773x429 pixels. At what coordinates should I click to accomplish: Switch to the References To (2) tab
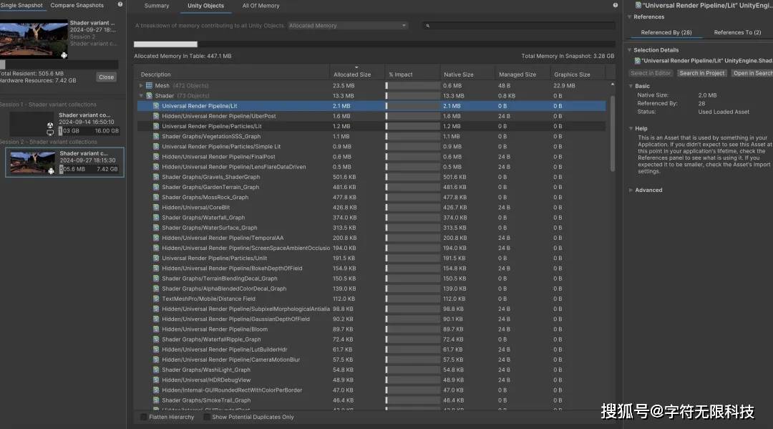click(737, 32)
